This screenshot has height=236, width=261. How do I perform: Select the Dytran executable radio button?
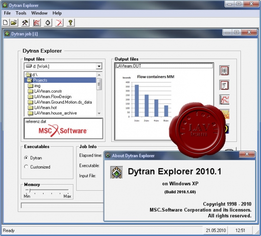[x=26, y=158]
